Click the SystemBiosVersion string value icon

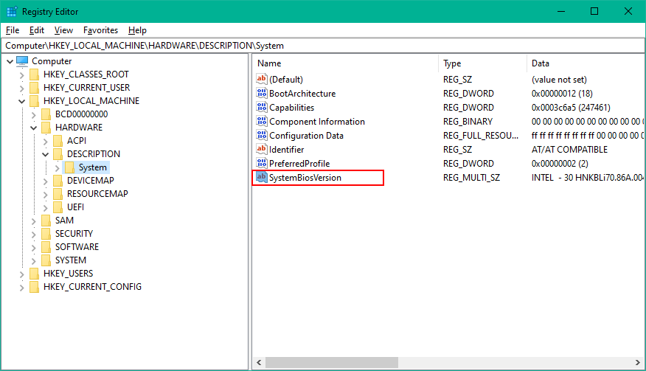pyautogui.click(x=261, y=178)
